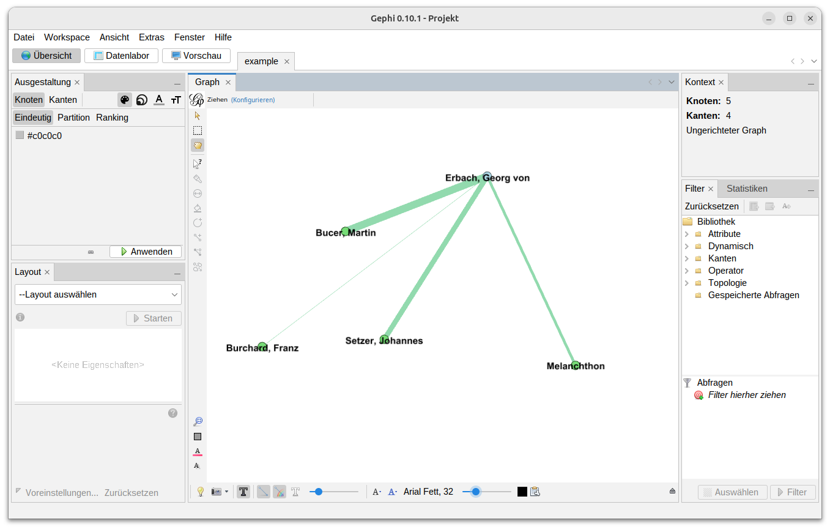Select the label color tool
This screenshot has height=529, width=830.
[160, 99]
